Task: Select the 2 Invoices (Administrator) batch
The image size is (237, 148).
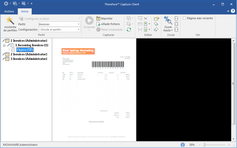Action: 29,54
